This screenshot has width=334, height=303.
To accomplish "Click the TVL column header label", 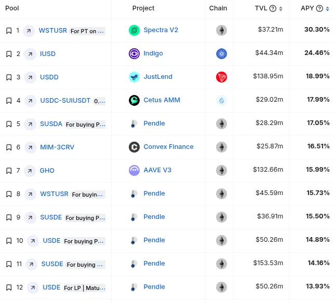I will click(x=261, y=8).
